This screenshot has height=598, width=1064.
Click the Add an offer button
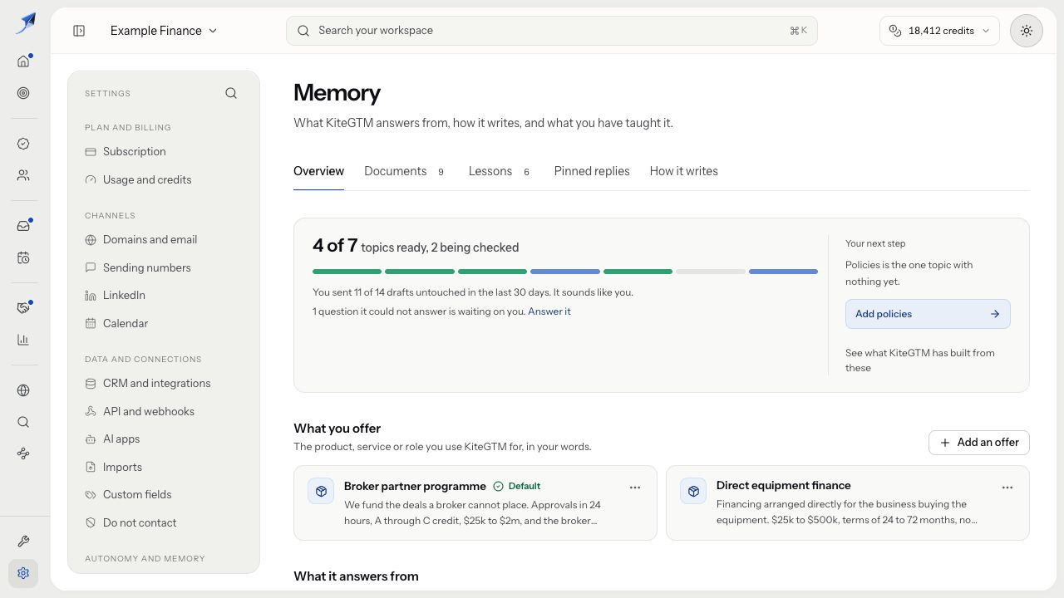[979, 443]
